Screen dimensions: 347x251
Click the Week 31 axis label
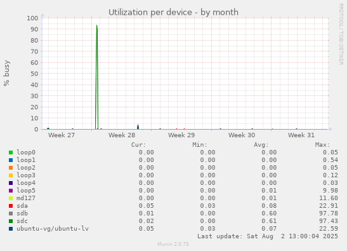coord(301,135)
